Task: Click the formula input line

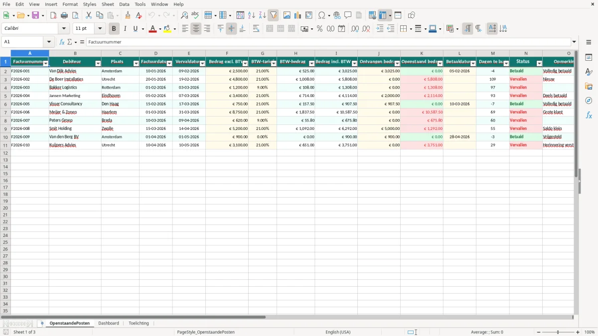Action: tap(328, 42)
